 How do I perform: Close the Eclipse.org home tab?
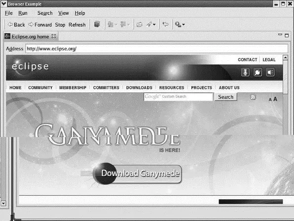(x=54, y=36)
